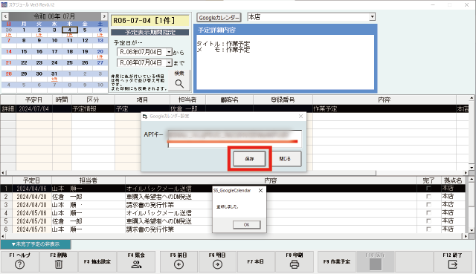Close the Google Calendar settings dialog

300,117
